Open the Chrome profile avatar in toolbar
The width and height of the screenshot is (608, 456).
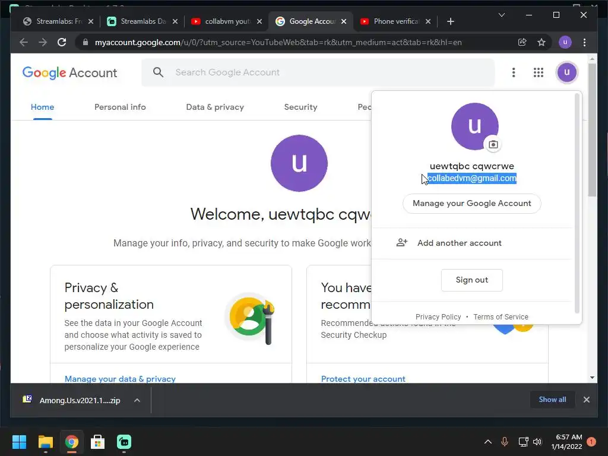coord(565,42)
